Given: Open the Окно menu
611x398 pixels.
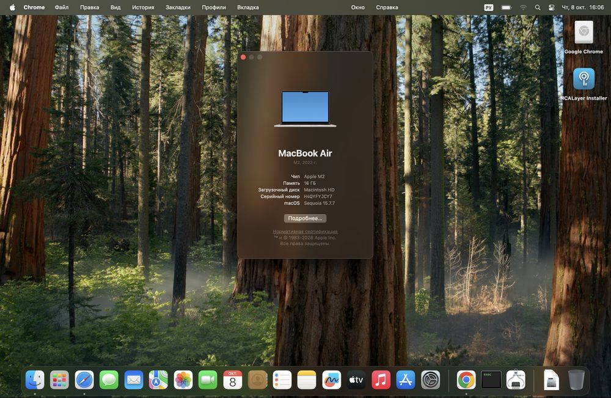Looking at the screenshot, I should pos(357,7).
